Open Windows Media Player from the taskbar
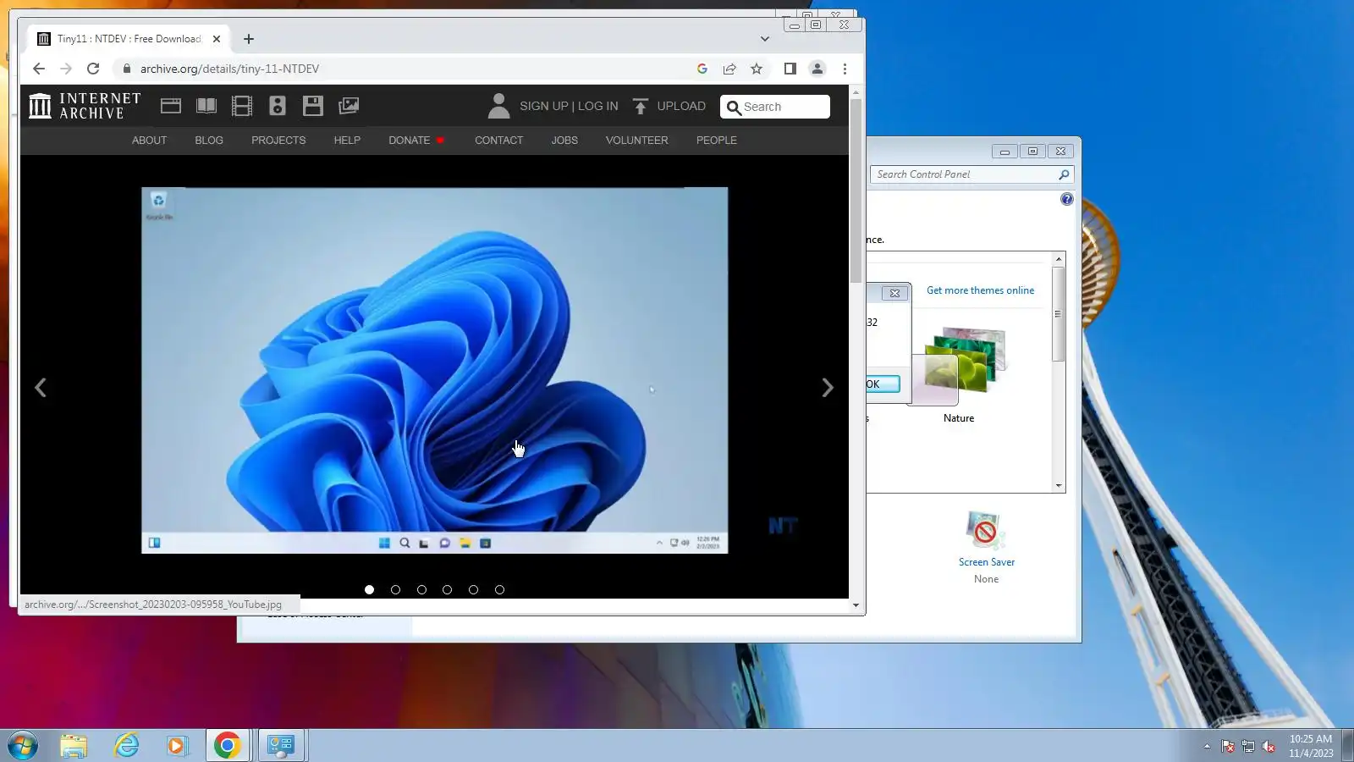Screen dimensions: 1354x762 coord(177,746)
